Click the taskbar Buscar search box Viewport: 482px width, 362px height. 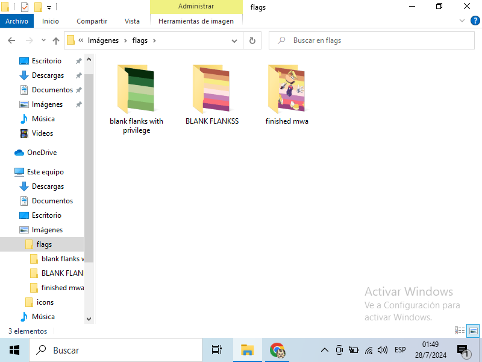point(116,350)
